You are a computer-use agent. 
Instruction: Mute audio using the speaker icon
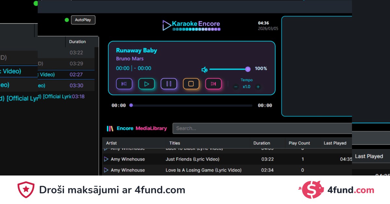coord(204,70)
